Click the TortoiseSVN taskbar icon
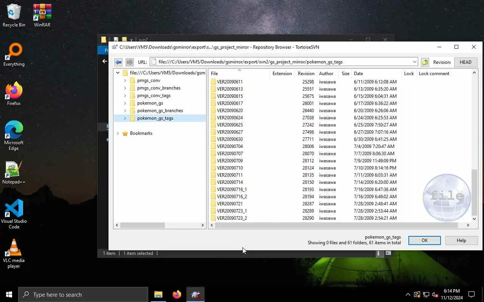Screen dimensions: 484x302 (x=195, y=294)
